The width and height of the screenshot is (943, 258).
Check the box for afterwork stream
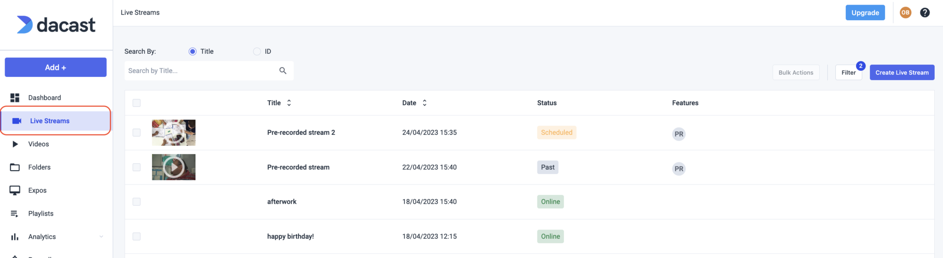click(136, 202)
